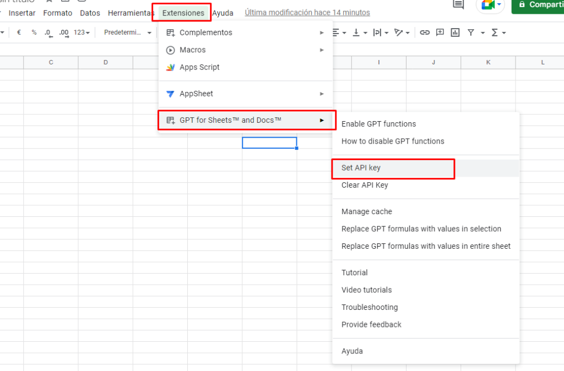Select column K header
This screenshot has height=371, width=564.
point(488,62)
